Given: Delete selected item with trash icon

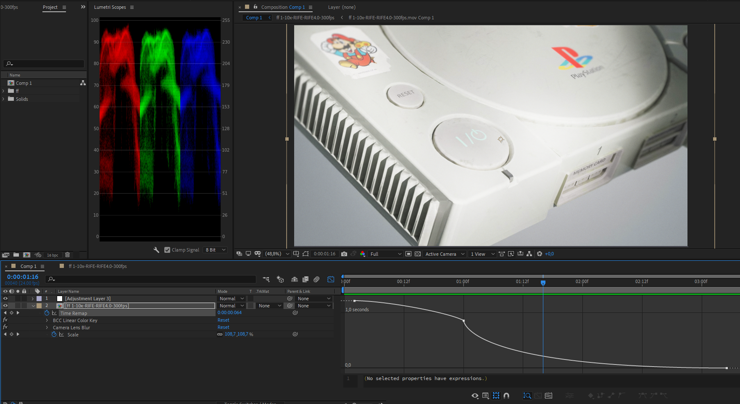Looking at the screenshot, I should [x=67, y=254].
